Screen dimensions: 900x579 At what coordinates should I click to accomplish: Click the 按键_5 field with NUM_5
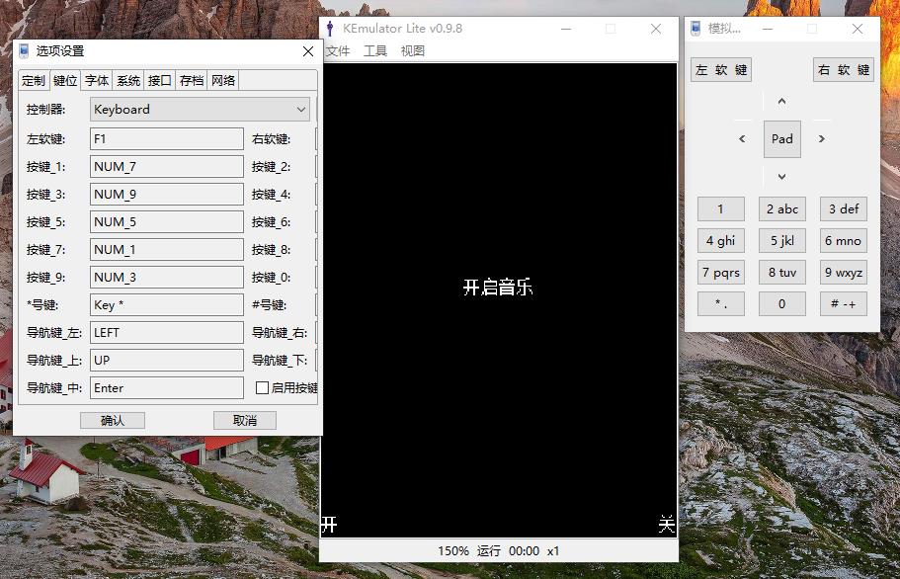pos(166,222)
